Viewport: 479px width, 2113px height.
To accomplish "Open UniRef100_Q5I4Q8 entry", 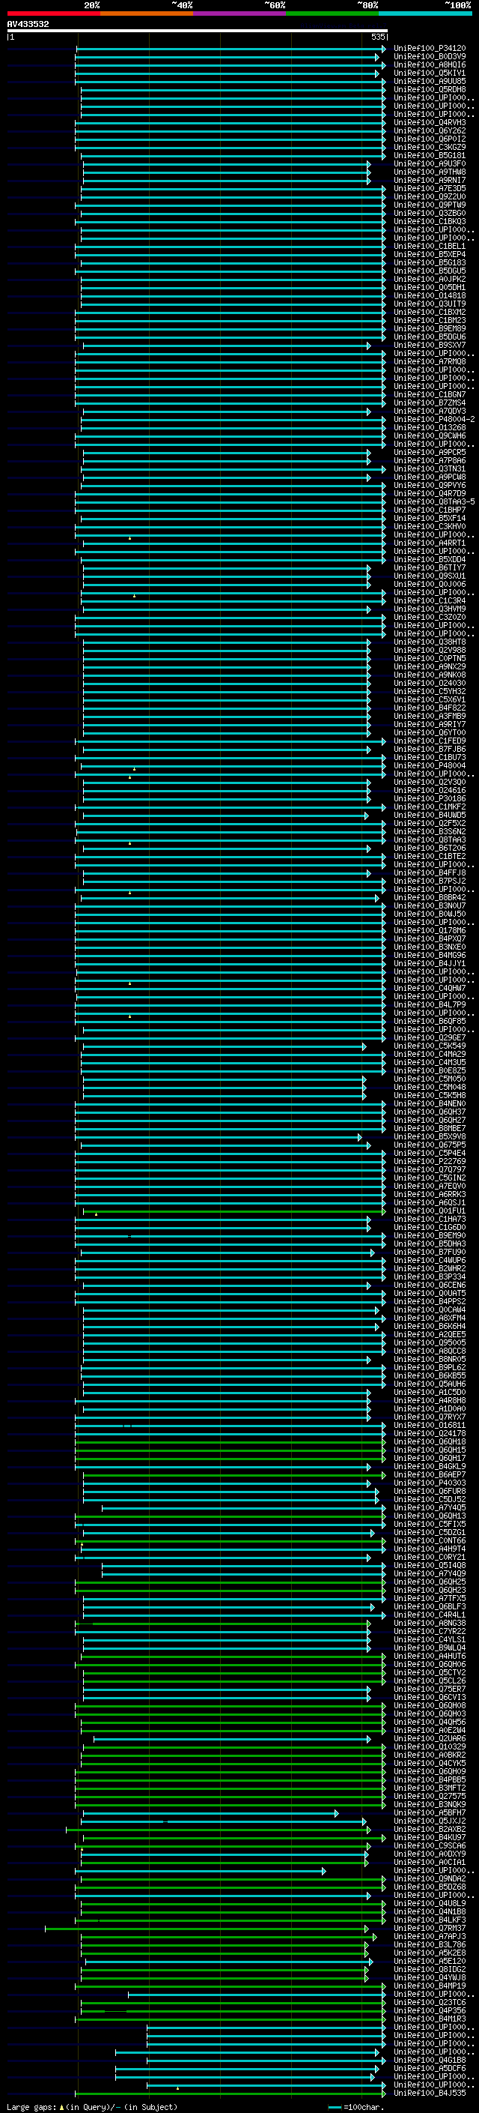I will coord(429,1566).
